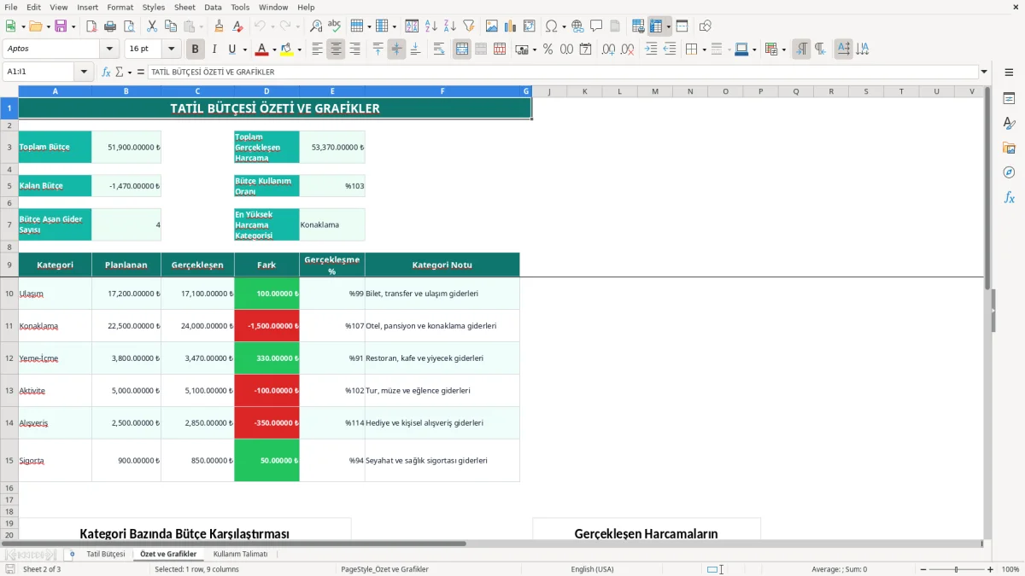Open Print Preview from toolbar
Viewport: 1025px width, 576px height.
[x=128, y=26]
